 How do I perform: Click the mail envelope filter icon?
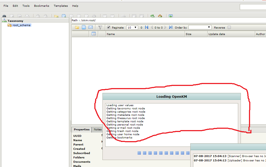(91, 27)
